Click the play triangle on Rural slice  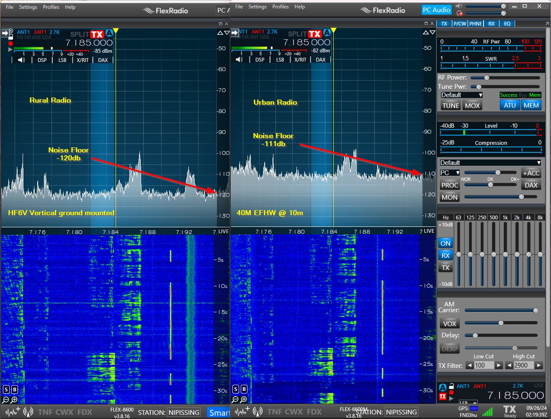[x=10, y=49]
